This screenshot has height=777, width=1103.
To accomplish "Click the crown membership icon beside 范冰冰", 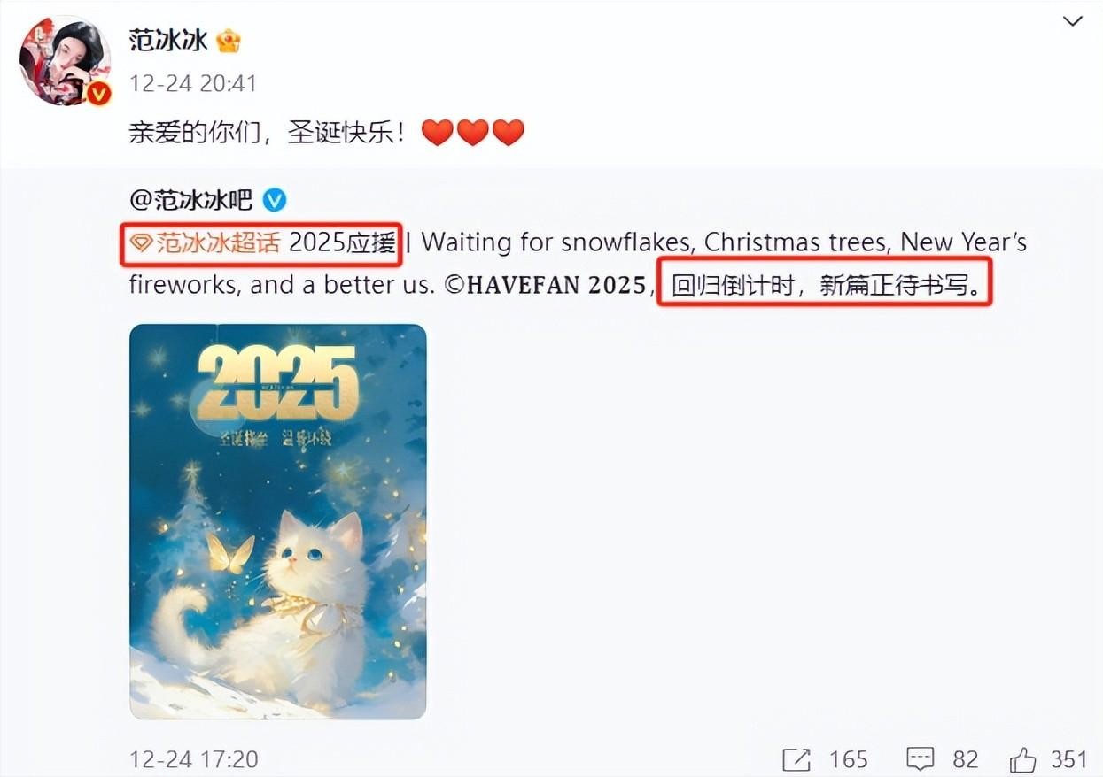I will [229, 41].
